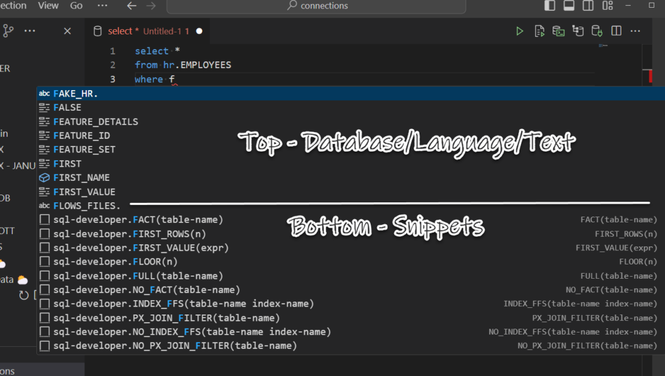Click the red error marker on the editor scrollbar
Screen dimensions: 665x376
[650, 76]
